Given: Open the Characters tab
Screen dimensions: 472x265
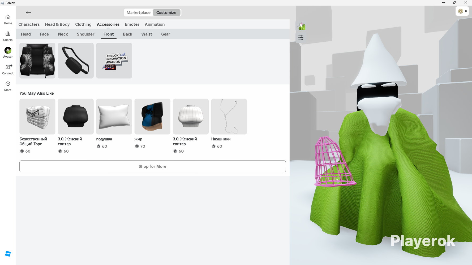Looking at the screenshot, I should (x=29, y=24).
